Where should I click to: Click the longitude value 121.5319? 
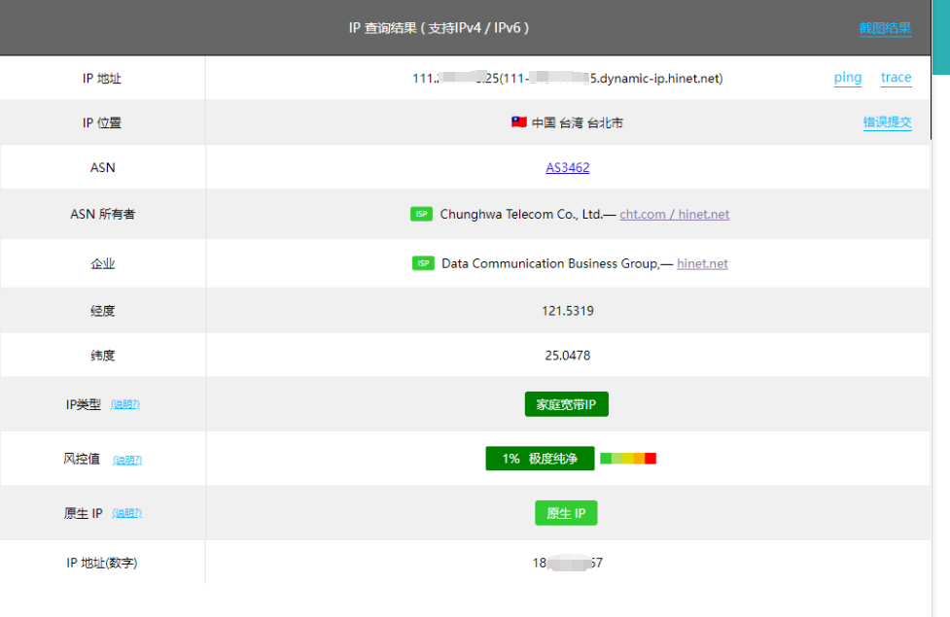pos(567,311)
